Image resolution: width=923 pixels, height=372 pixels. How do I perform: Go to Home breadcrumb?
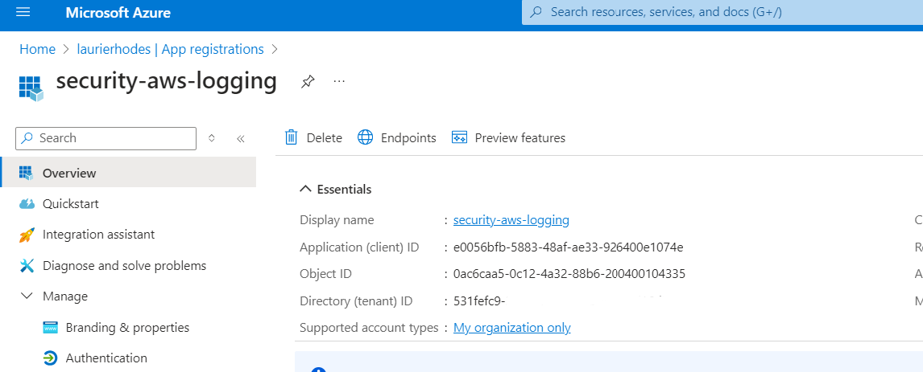(37, 49)
